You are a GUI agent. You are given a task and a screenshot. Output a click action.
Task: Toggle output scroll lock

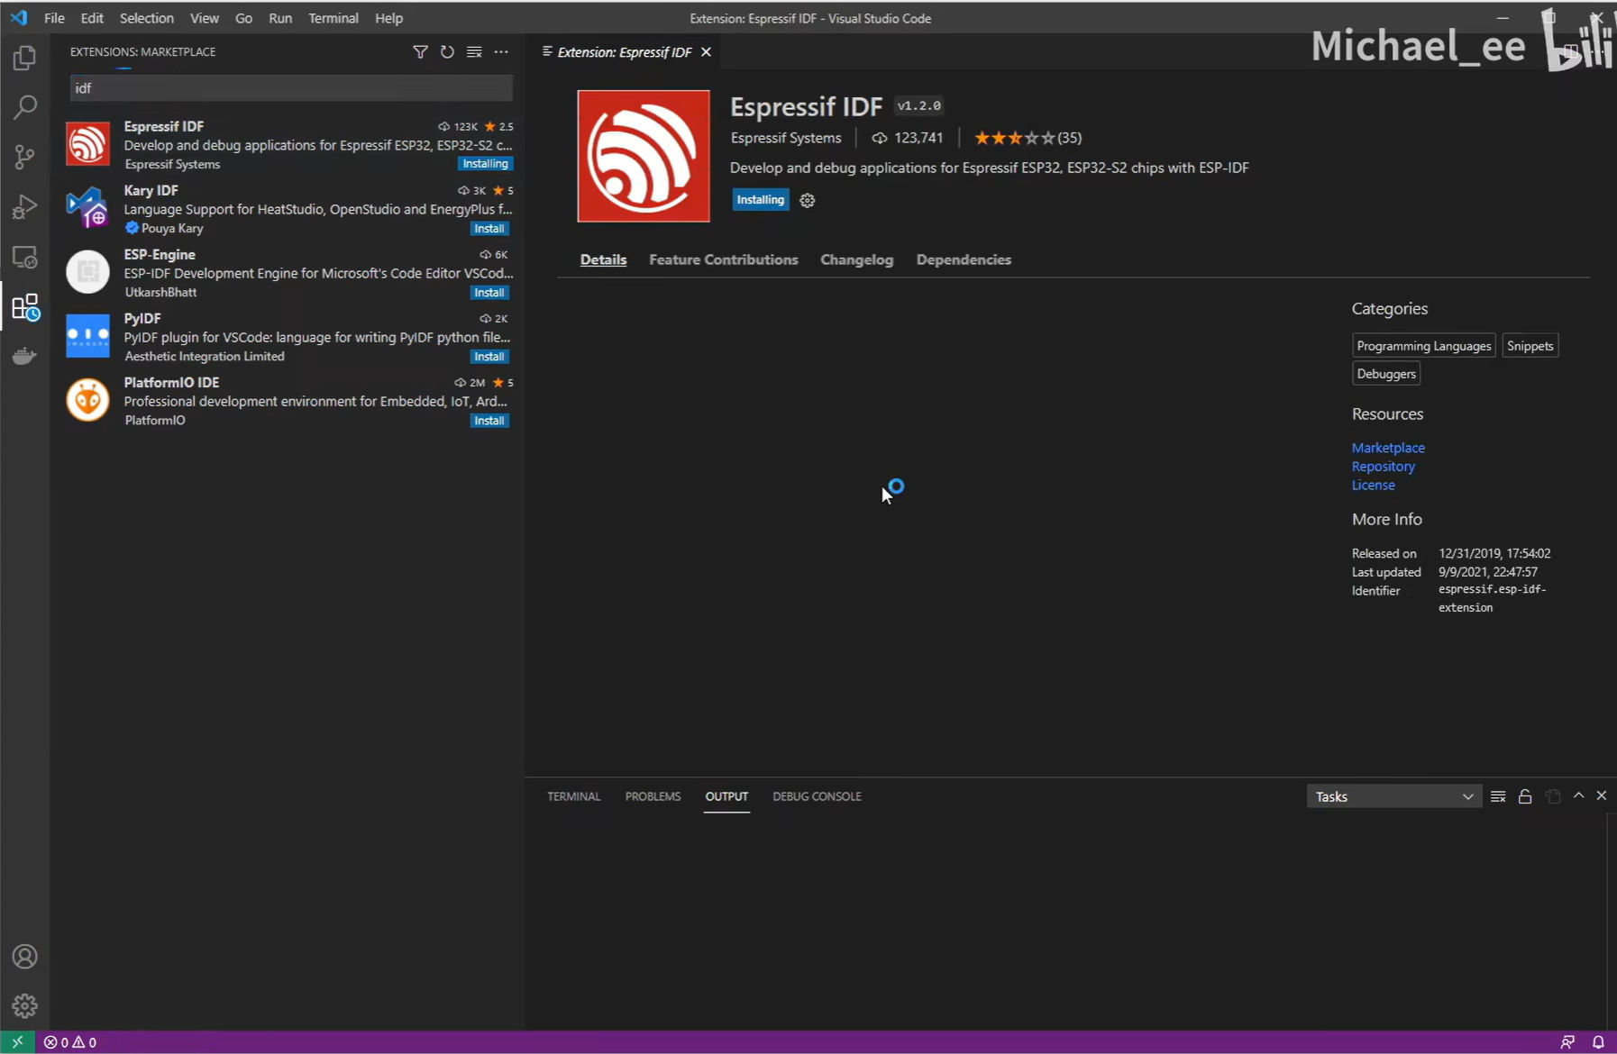click(x=1525, y=796)
